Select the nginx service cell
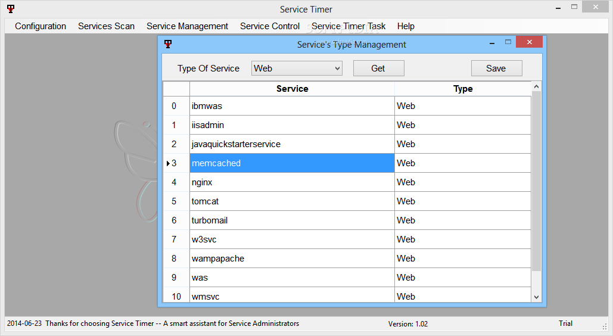The height and width of the screenshot is (336, 613). click(x=292, y=182)
